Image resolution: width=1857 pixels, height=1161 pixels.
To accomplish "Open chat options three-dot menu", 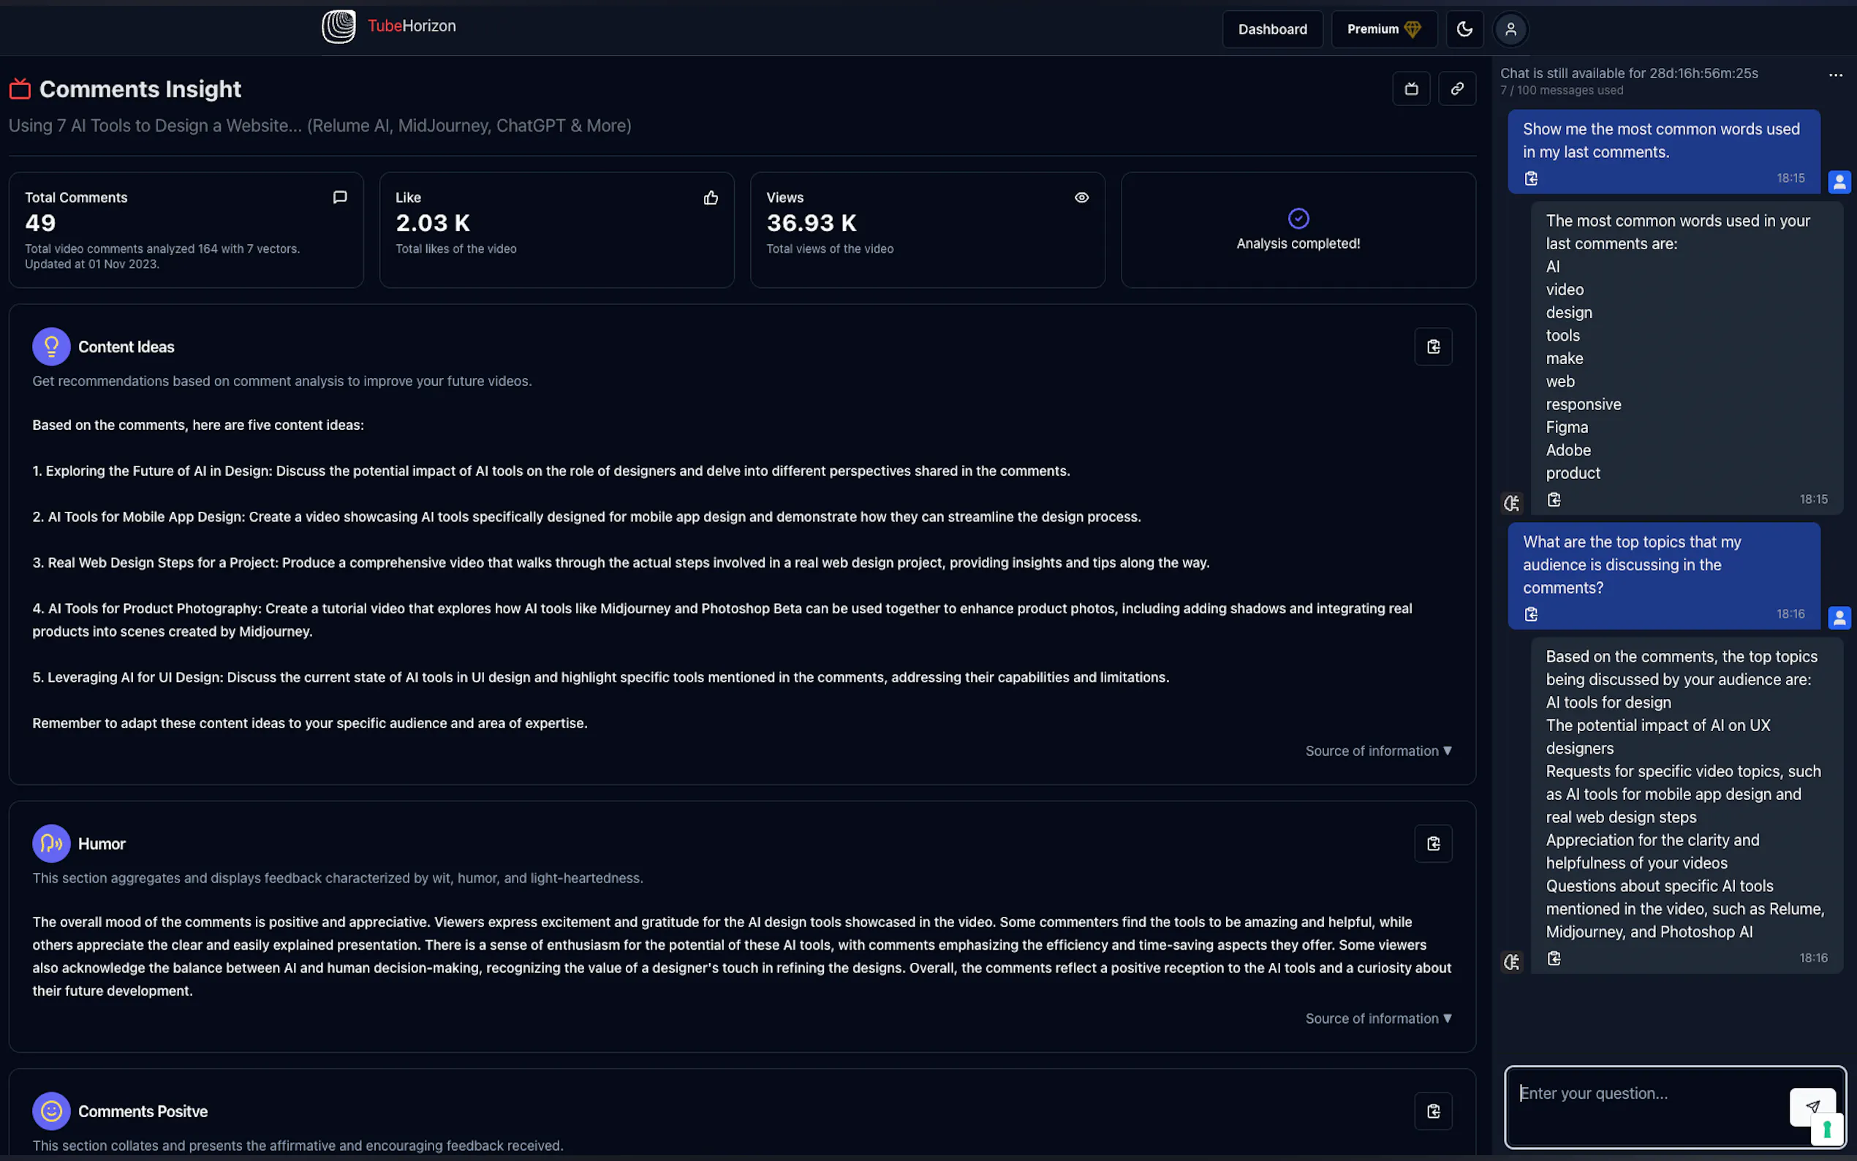I will point(1835,75).
